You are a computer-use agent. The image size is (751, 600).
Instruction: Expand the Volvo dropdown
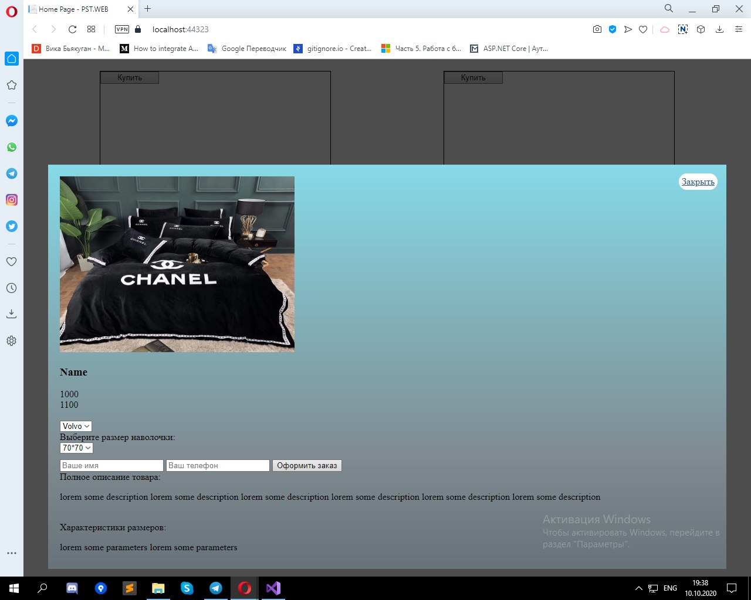pyautogui.click(x=76, y=426)
